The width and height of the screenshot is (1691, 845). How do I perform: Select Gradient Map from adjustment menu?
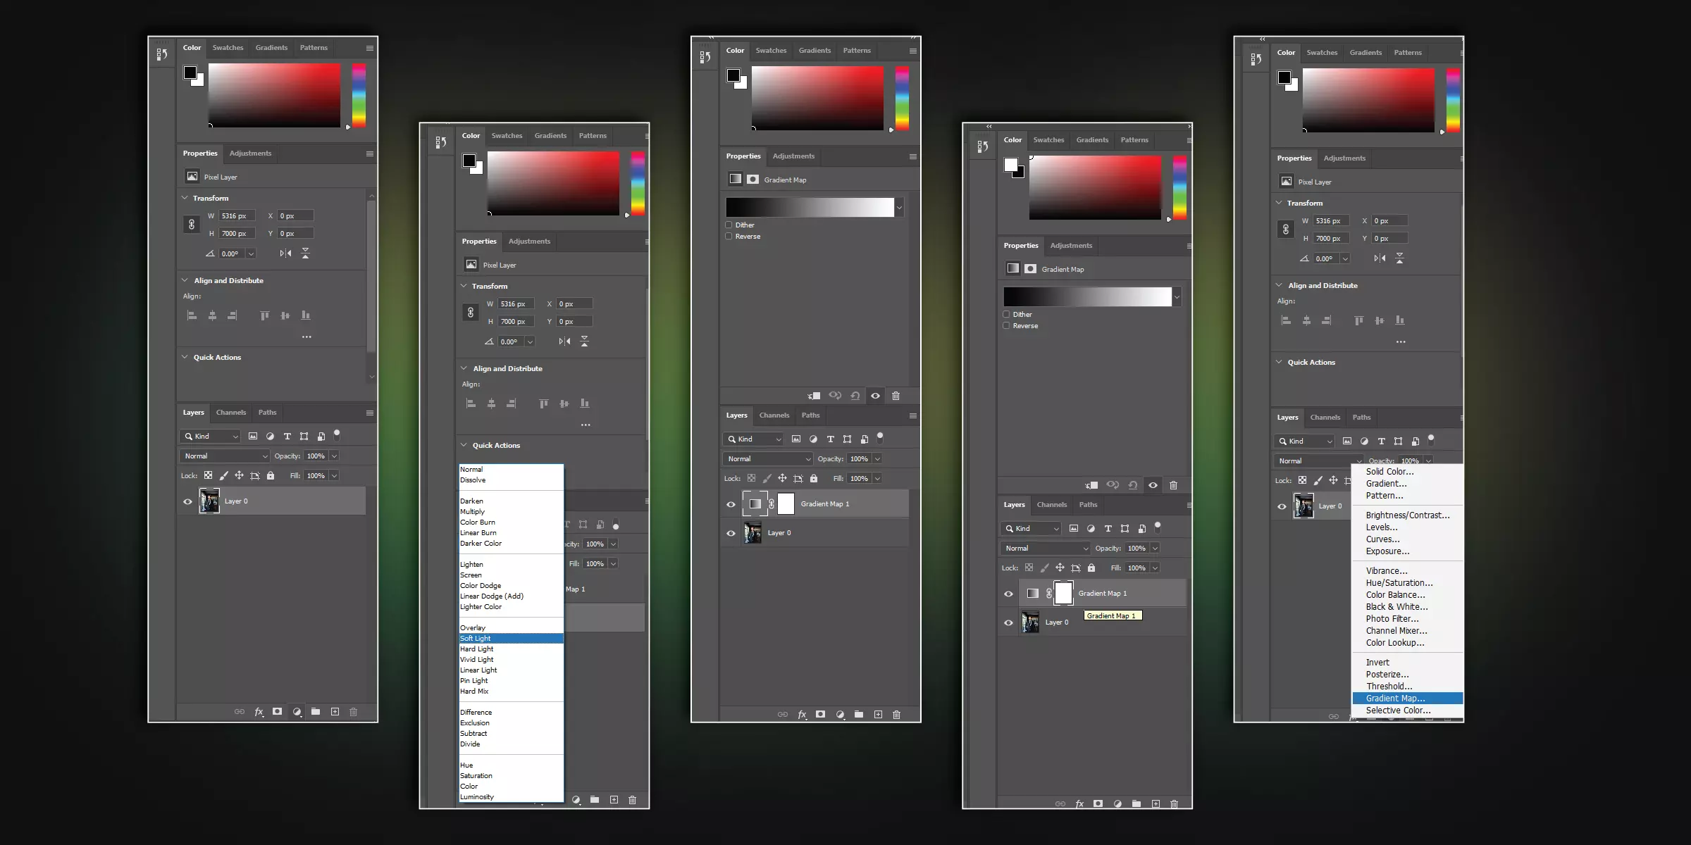click(x=1396, y=699)
